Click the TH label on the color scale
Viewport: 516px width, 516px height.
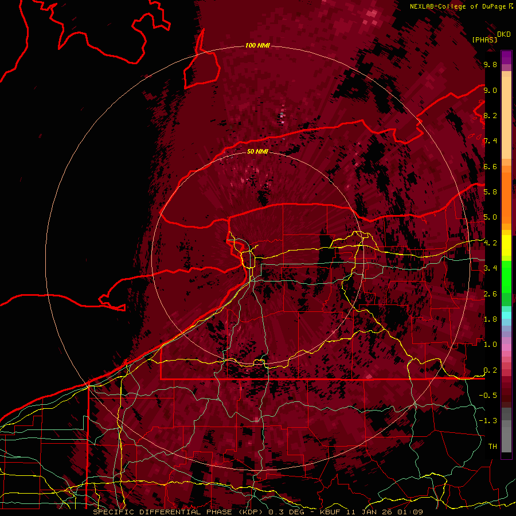[x=492, y=447]
